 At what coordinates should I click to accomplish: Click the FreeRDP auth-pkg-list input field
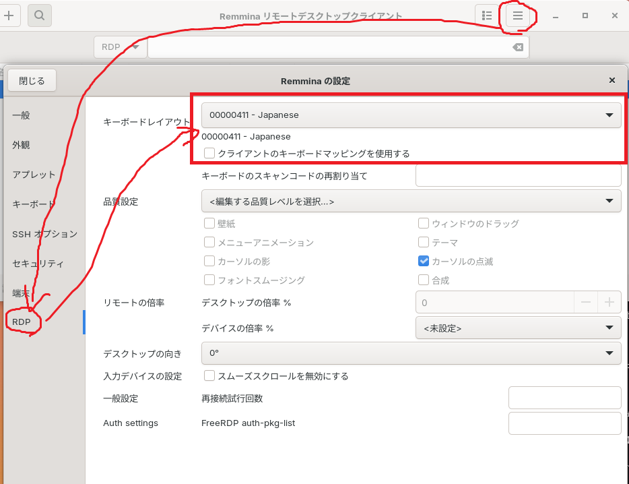pos(565,423)
